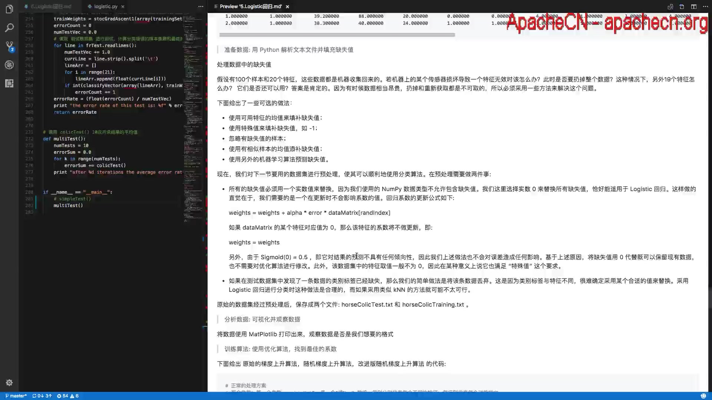Open the Search panel icon
Viewport: 712px width, 400px height.
9,27
